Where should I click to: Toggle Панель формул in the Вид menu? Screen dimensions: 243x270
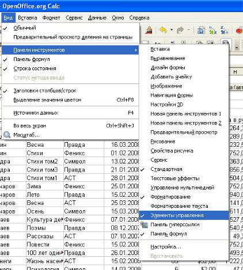70,59
